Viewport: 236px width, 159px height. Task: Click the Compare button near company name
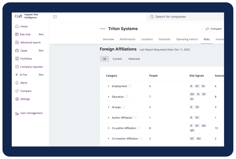pos(214,29)
